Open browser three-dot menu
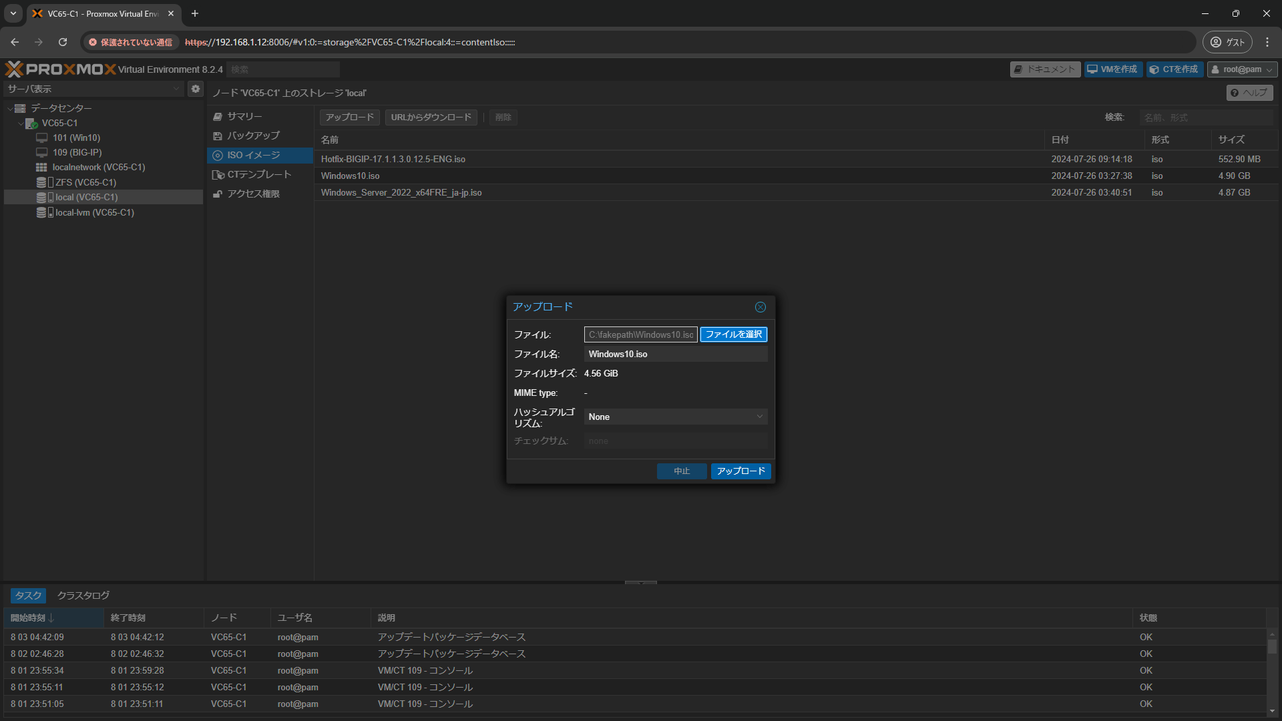 click(x=1267, y=42)
